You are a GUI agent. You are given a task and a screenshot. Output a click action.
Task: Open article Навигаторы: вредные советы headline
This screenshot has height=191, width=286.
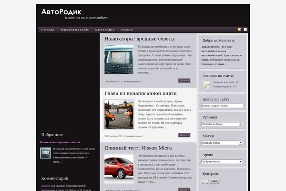click(140, 39)
